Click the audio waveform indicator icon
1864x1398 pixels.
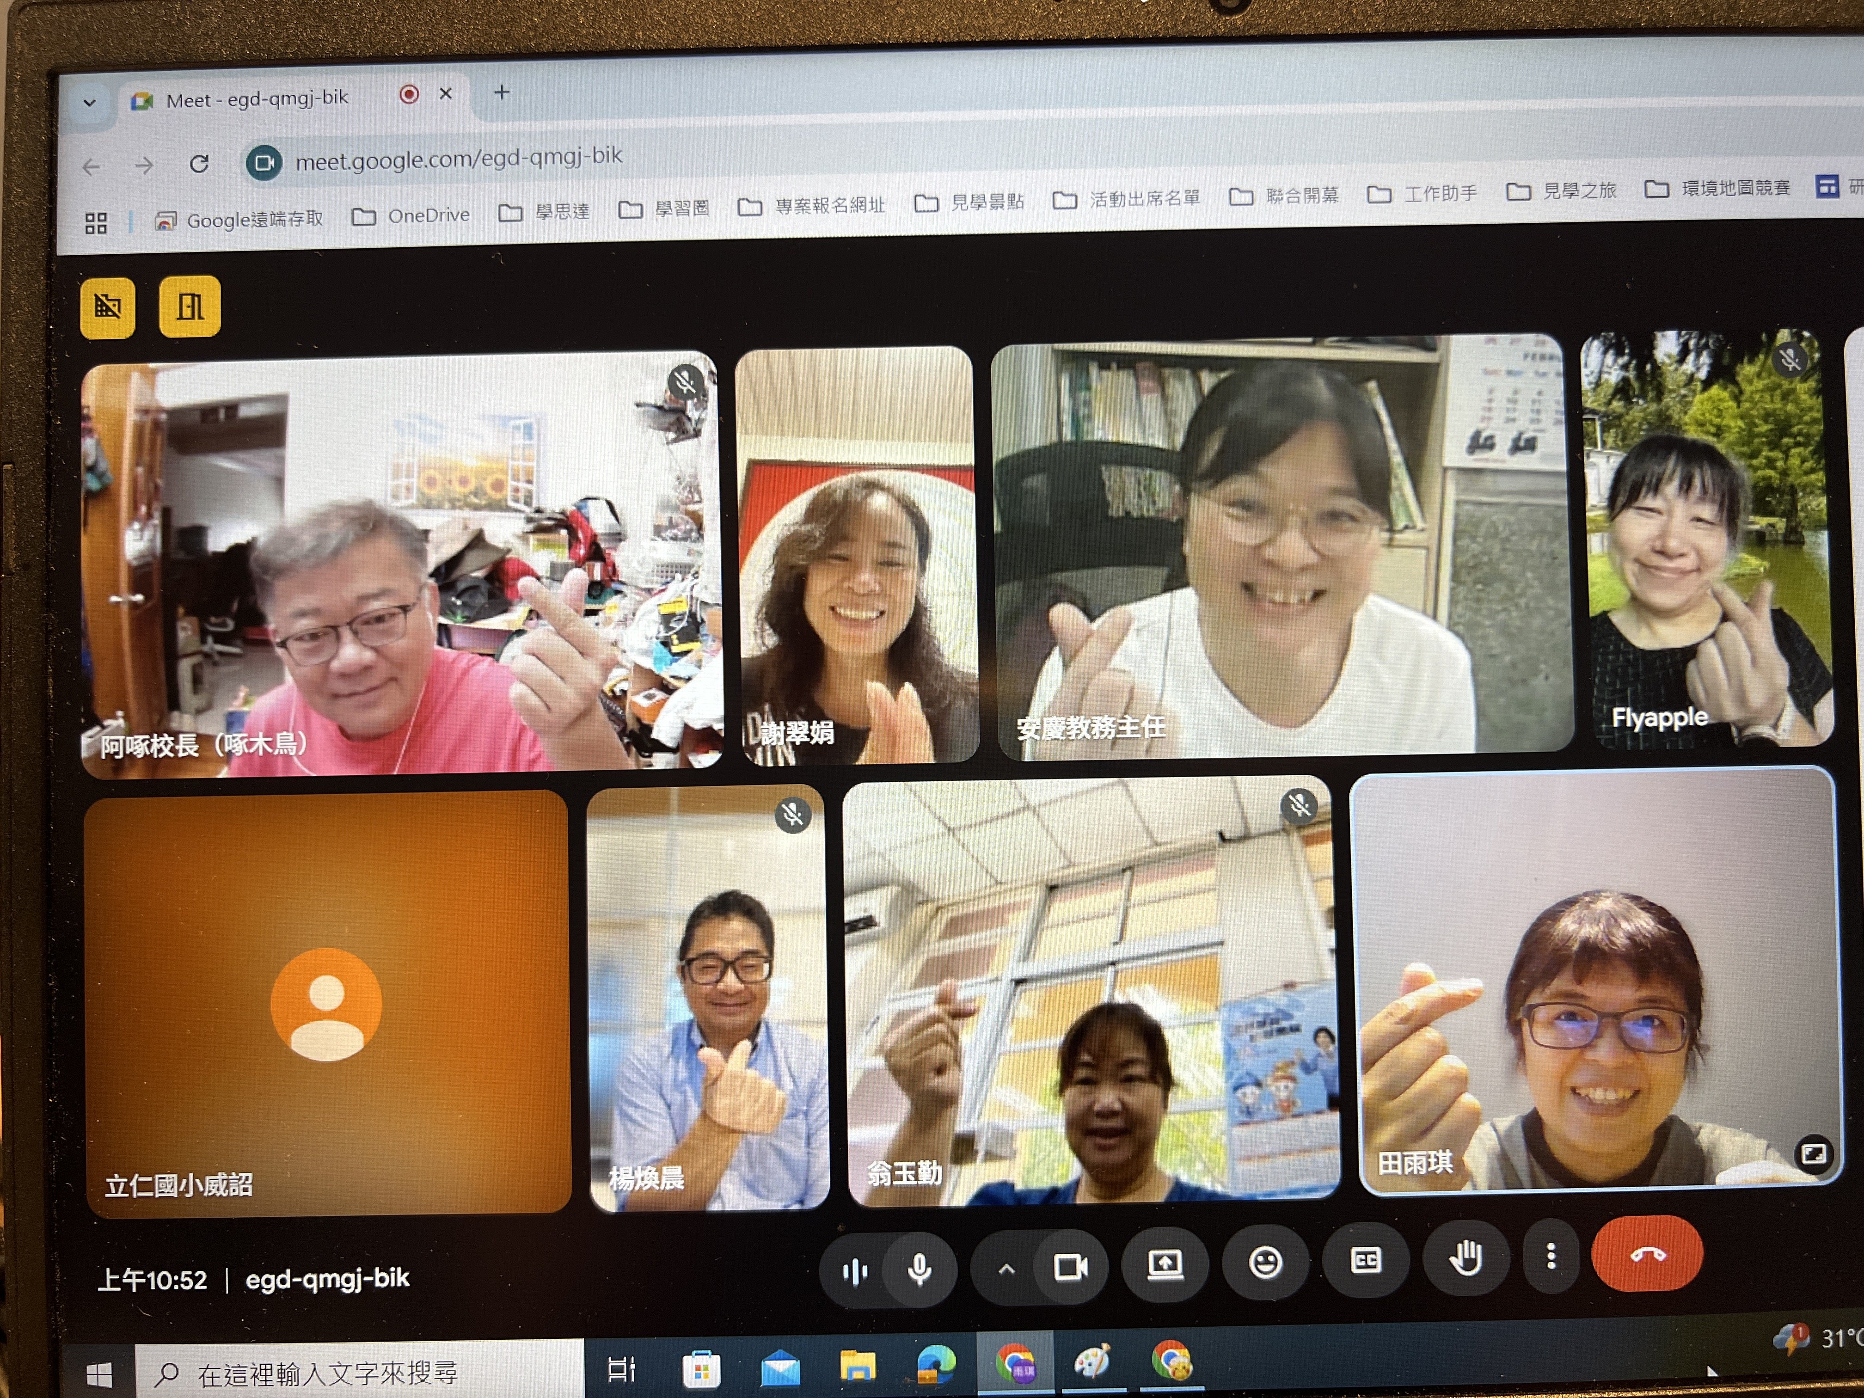[x=854, y=1272]
